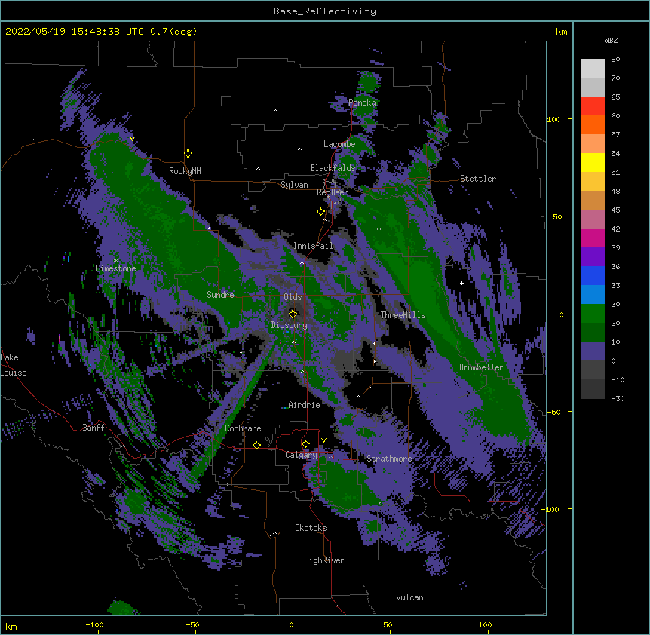
Task: Click the Calgary city label
Action: click(301, 455)
